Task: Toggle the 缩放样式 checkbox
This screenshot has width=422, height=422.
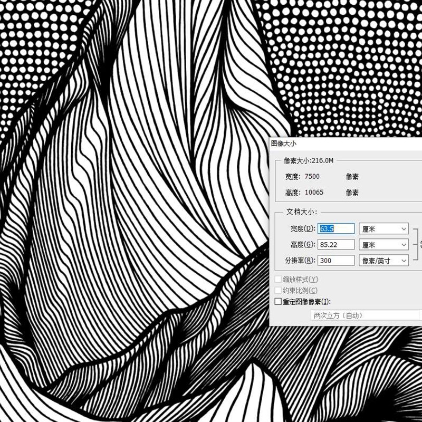Action: (x=278, y=279)
